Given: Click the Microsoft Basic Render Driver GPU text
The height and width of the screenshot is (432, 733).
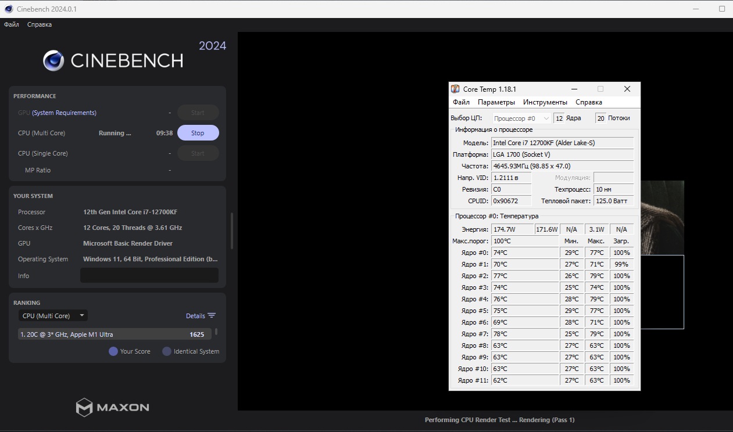Looking at the screenshot, I should coord(128,243).
